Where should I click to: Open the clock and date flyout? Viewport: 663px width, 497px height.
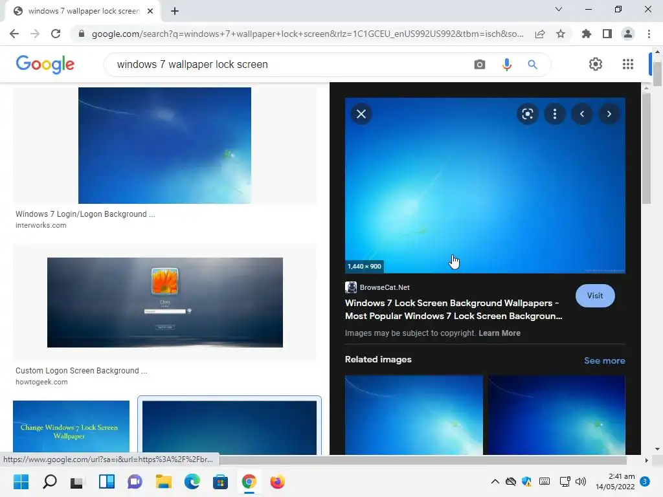(x=615, y=481)
